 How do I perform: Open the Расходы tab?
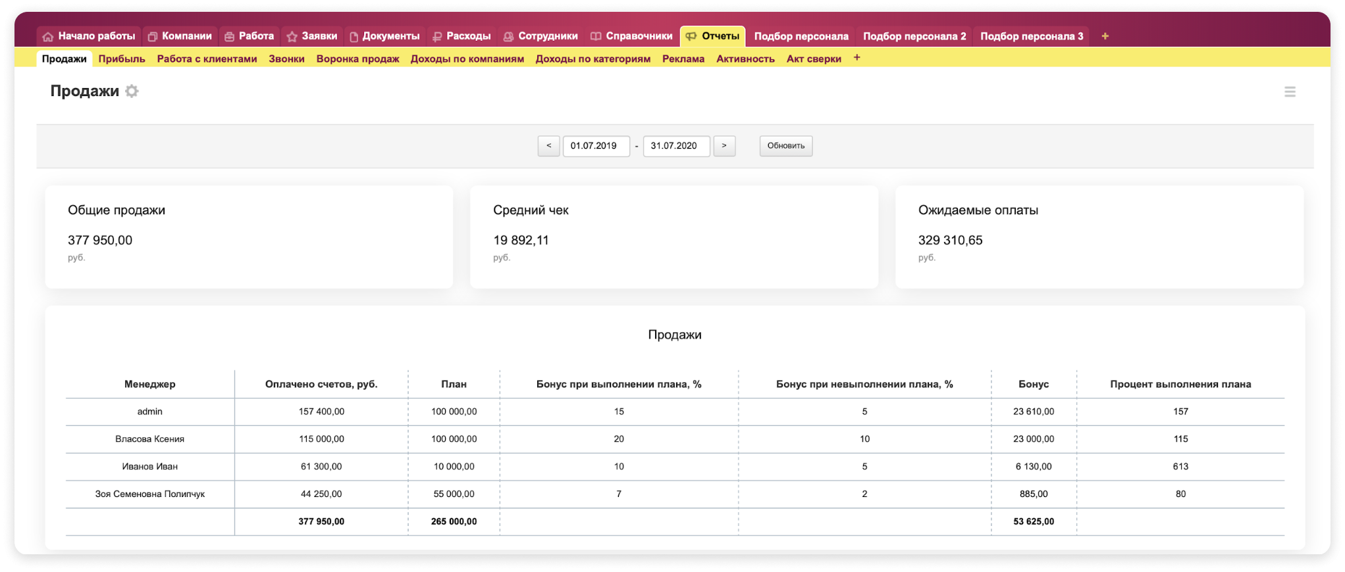pyautogui.click(x=462, y=36)
